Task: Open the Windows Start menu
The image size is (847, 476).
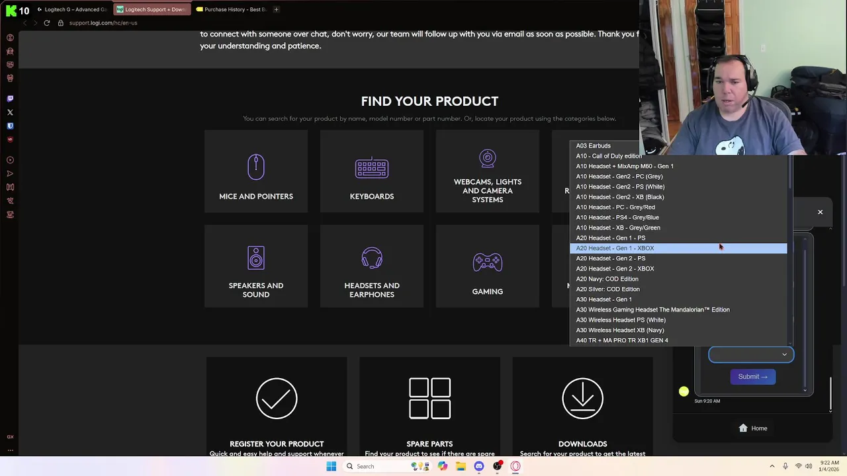Action: point(332,466)
